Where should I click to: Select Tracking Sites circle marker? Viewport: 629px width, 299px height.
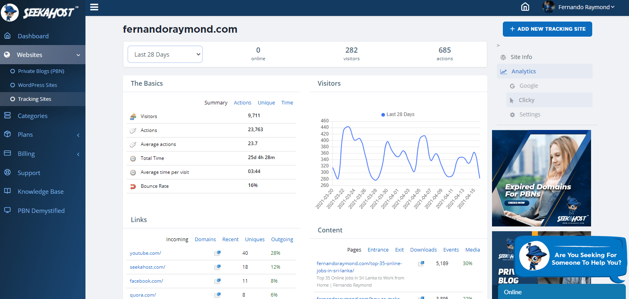point(13,99)
